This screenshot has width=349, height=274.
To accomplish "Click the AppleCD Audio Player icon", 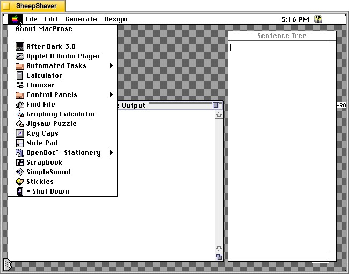I will 19,56.
